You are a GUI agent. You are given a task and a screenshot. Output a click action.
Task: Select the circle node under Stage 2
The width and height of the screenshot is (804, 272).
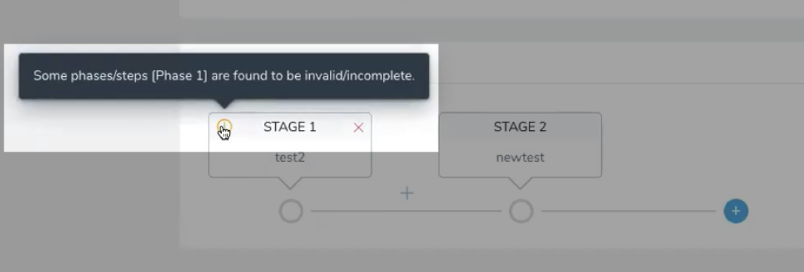tap(521, 211)
